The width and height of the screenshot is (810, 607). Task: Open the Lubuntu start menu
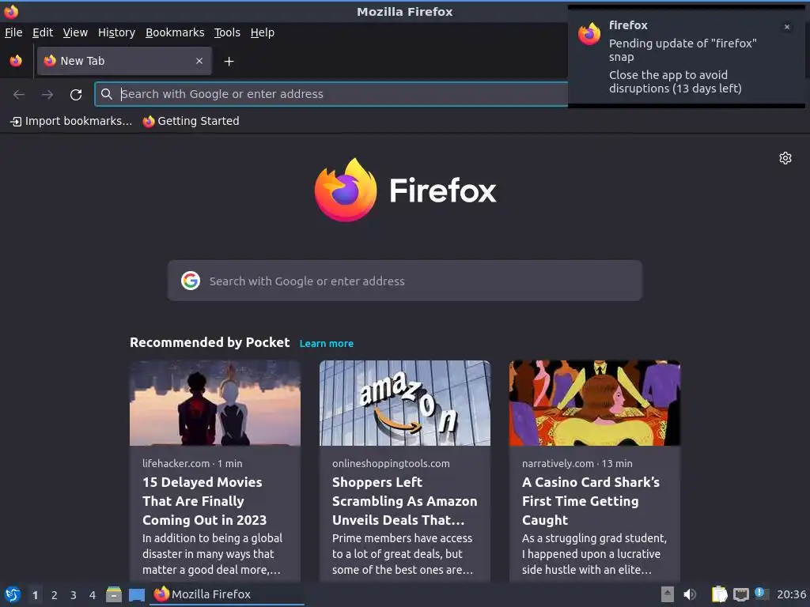(x=12, y=594)
